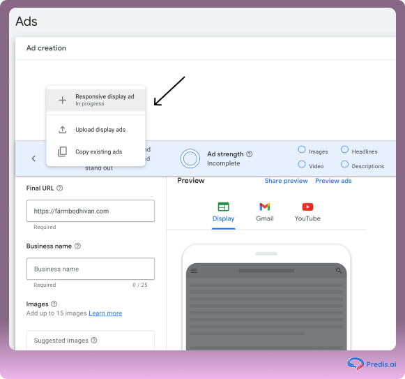Click the YouTube play icon
405x379 pixels.
point(307,207)
